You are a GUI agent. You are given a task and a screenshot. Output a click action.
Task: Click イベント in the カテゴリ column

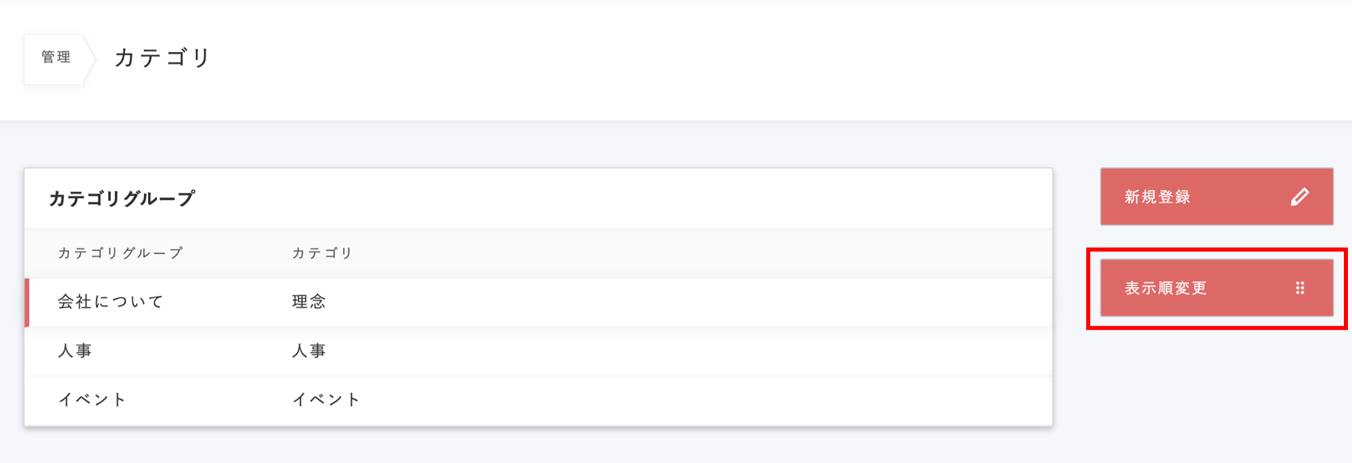[x=326, y=399]
